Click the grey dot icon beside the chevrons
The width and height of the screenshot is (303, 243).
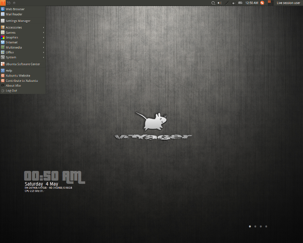(14, 3)
